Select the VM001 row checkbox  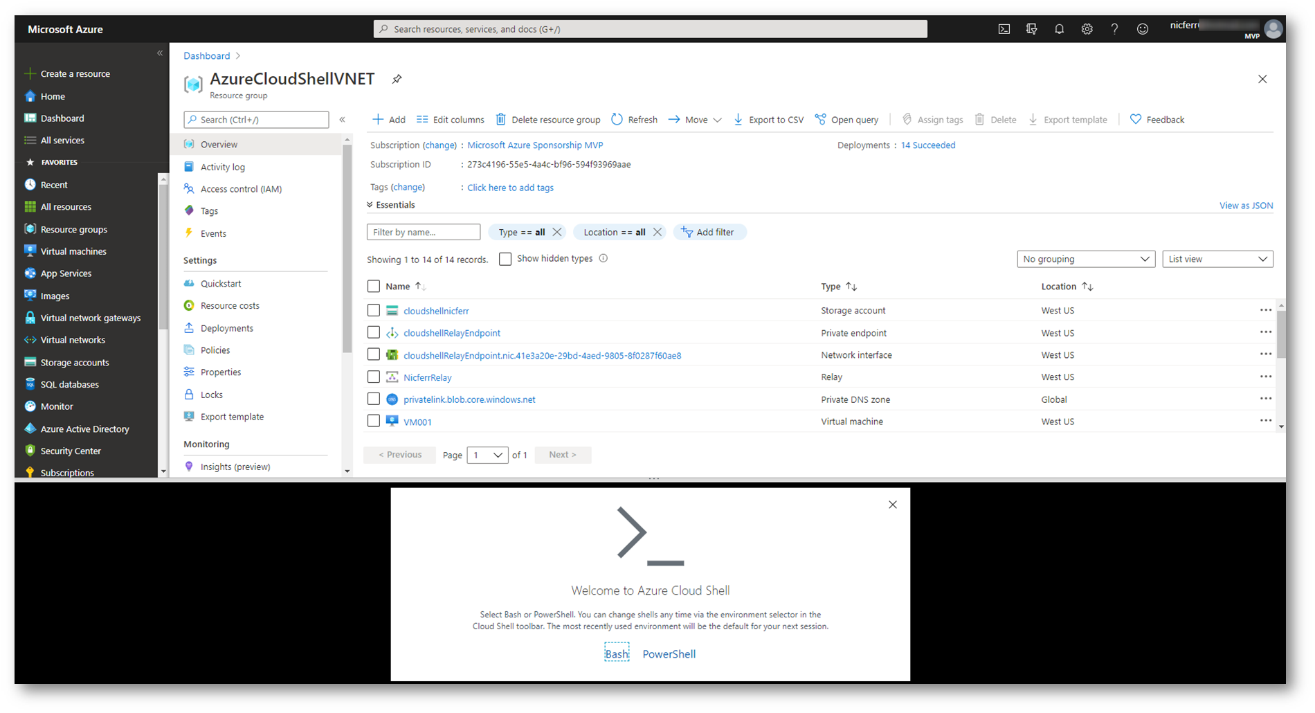click(374, 422)
